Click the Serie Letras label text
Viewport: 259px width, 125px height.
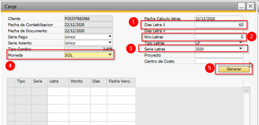tap(154, 49)
